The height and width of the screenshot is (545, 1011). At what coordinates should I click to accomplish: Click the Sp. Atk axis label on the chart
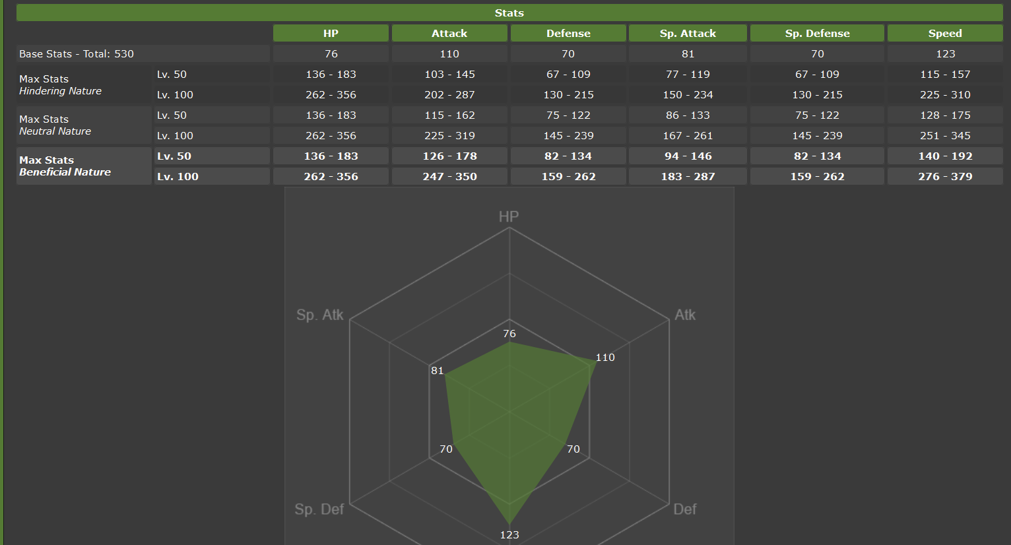pos(320,315)
